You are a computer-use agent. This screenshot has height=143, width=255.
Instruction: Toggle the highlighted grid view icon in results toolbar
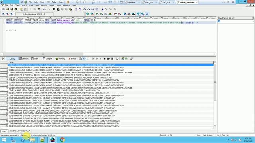(84, 59)
